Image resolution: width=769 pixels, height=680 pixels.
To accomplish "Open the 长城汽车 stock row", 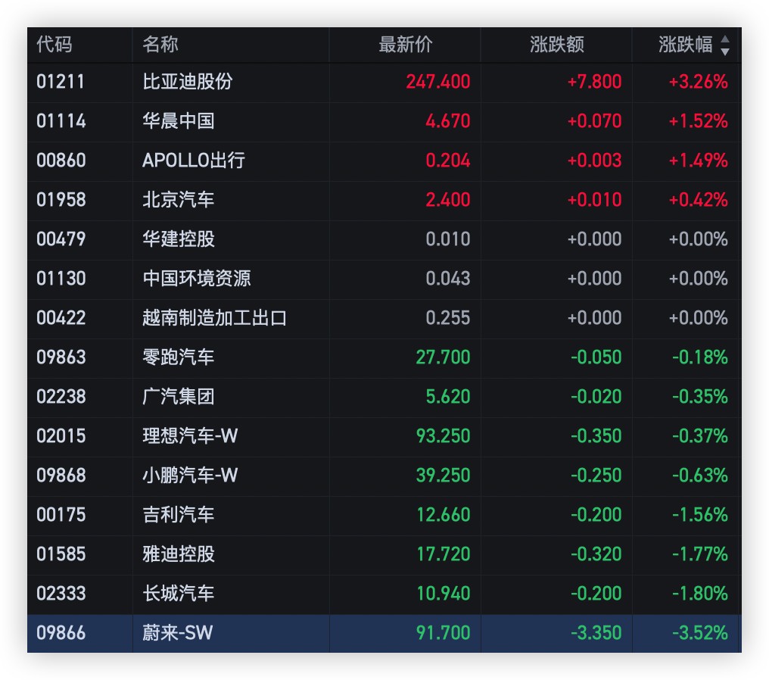I will point(179,594).
